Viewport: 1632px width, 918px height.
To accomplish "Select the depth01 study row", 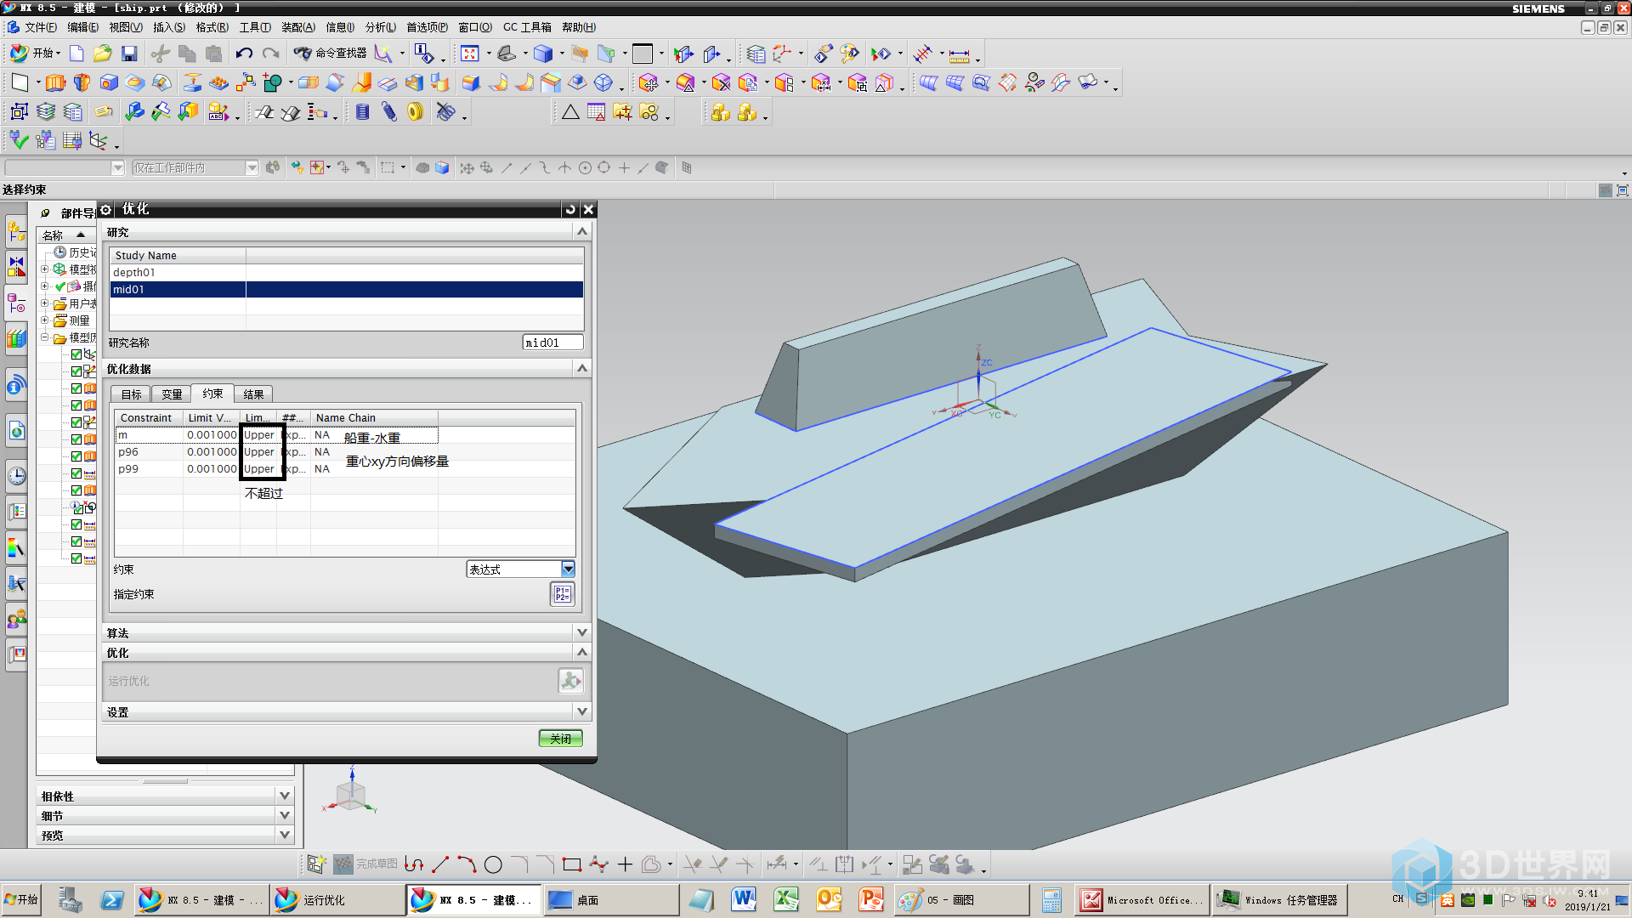I will pos(347,272).
